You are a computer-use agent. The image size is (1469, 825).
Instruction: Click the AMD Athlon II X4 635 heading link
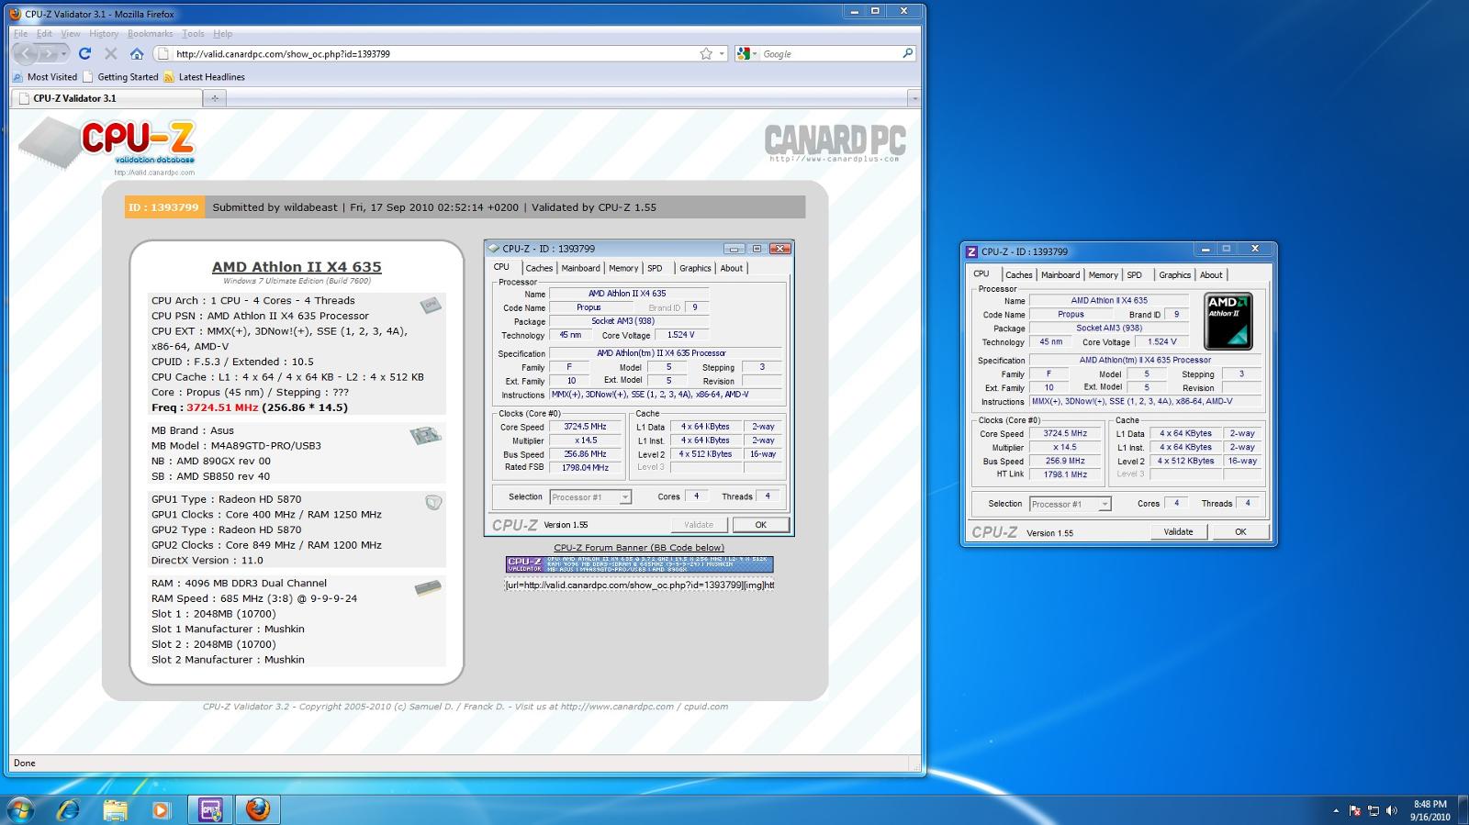297,267
